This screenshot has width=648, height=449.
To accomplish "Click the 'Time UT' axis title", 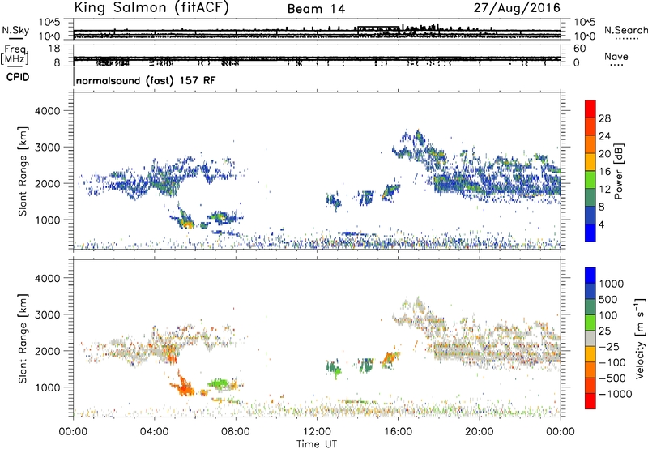I will point(317,443).
